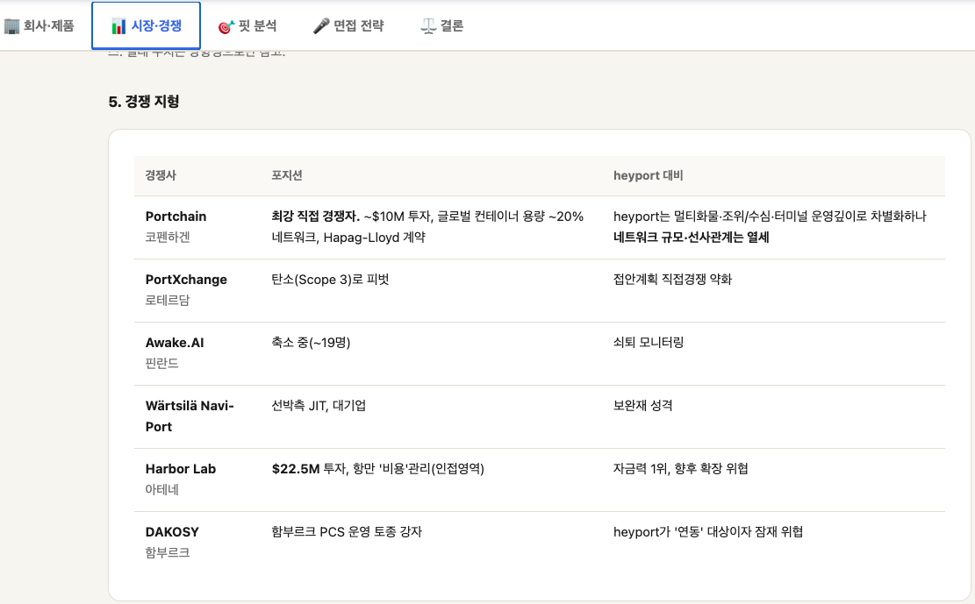
Task: Click the bold text 최강 직접 경쟁자.
Action: (315, 217)
